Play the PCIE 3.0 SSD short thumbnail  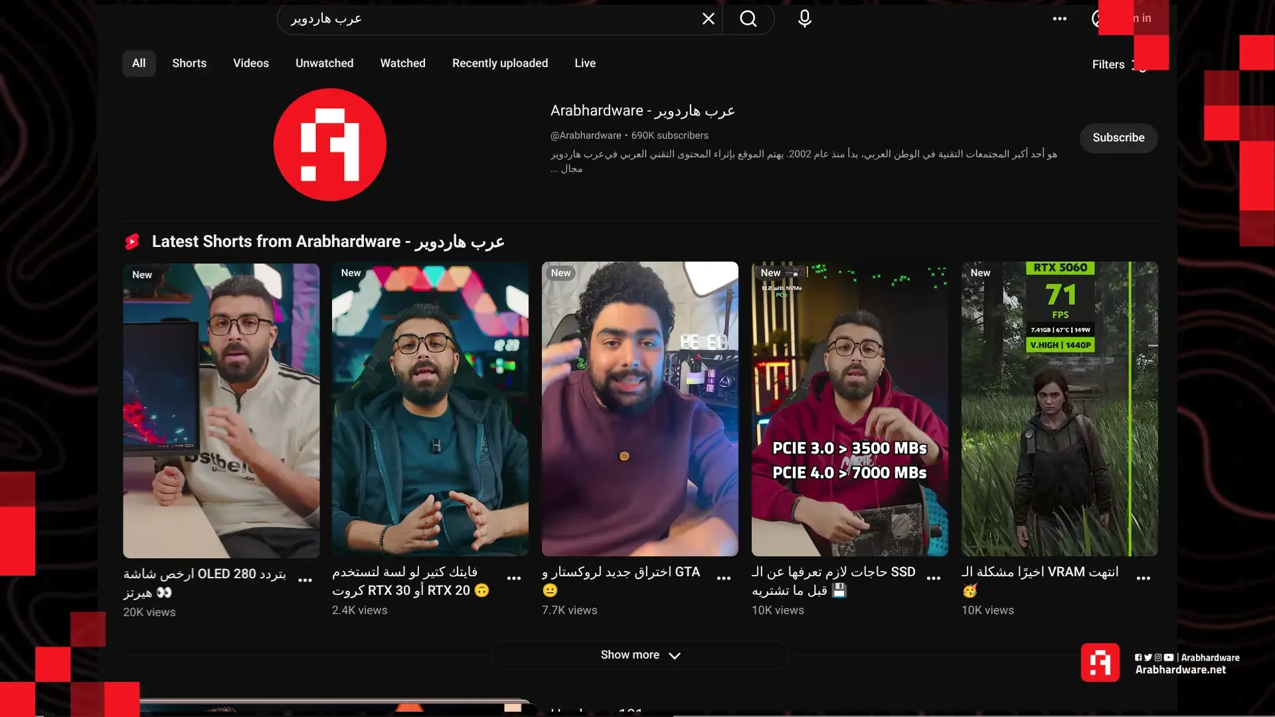[x=849, y=408]
